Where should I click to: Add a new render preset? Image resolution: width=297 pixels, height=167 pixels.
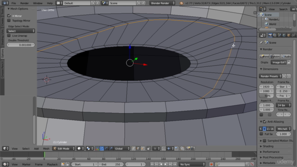click(284, 76)
